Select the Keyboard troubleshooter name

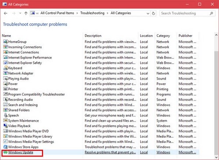click(x=15, y=68)
